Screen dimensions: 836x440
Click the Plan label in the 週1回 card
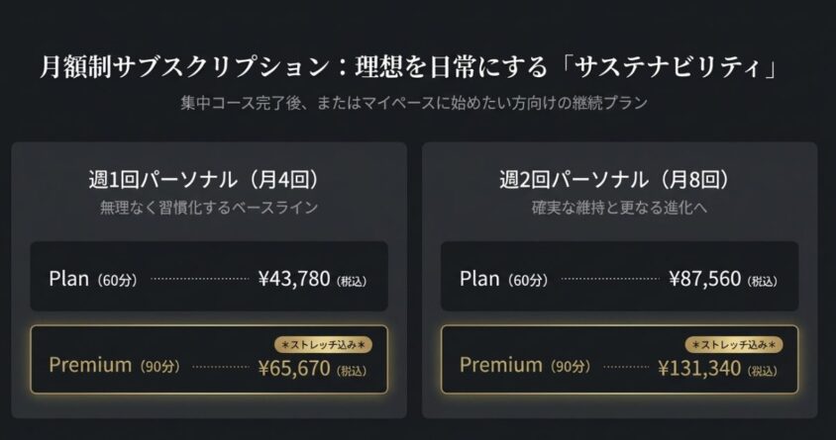69,278
